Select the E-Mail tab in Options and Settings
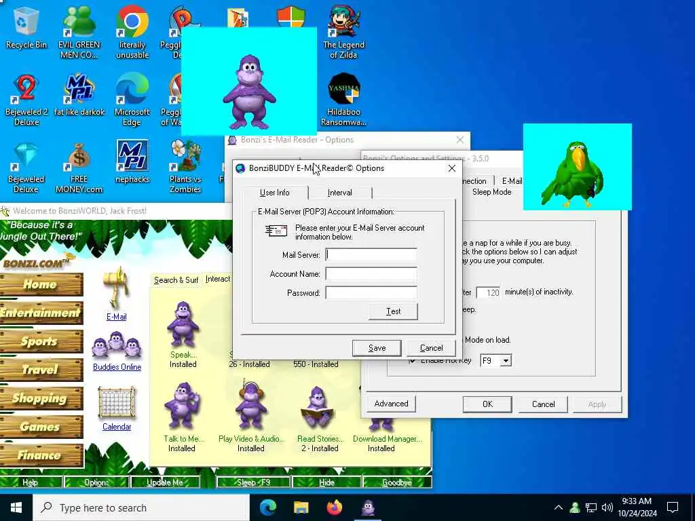The height and width of the screenshot is (521, 695). 512,180
